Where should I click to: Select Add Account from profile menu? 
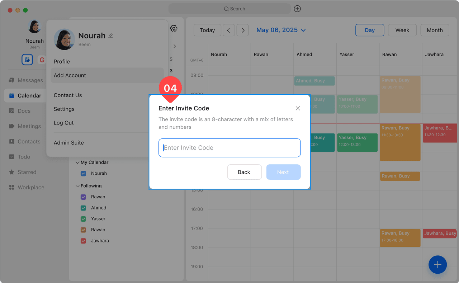click(70, 75)
